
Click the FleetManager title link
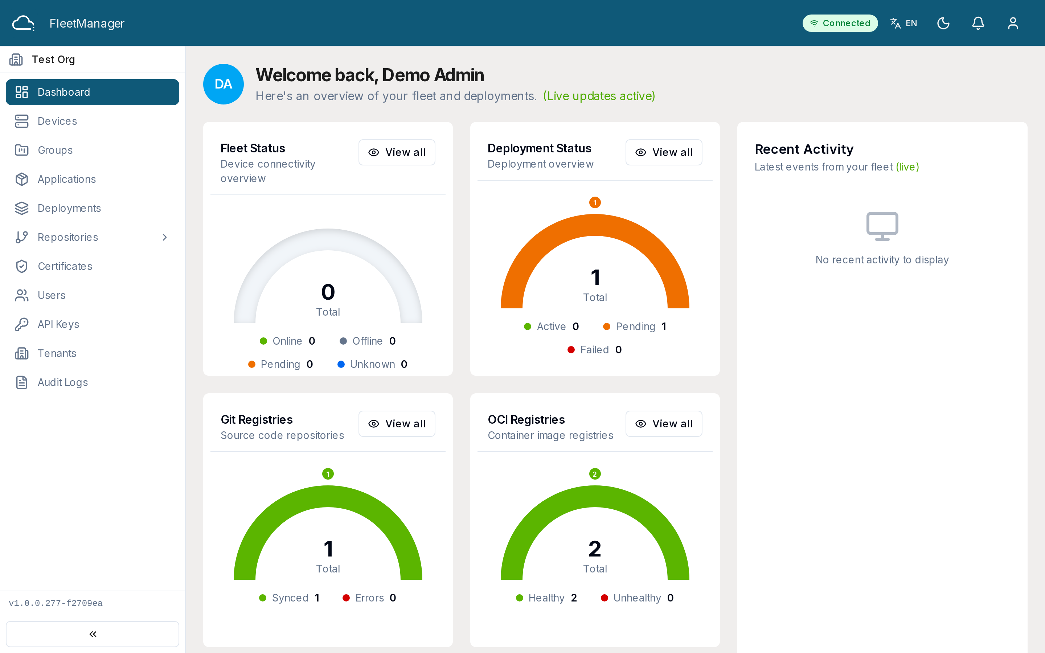tap(87, 23)
